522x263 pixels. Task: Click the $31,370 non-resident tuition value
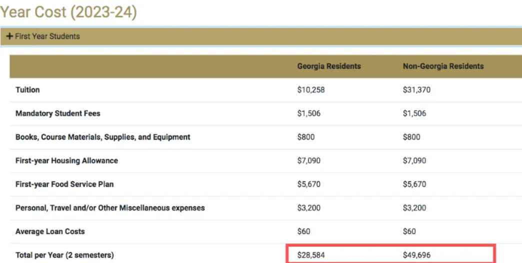point(416,90)
